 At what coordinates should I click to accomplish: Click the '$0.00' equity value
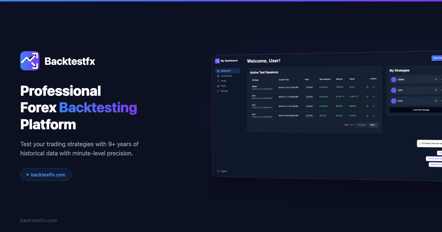(352, 87)
